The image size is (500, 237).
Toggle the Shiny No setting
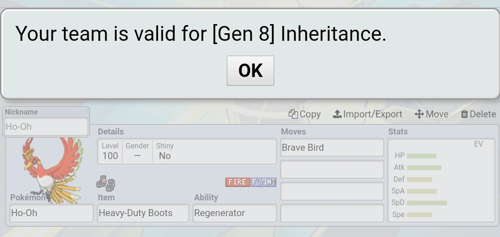coord(165,151)
